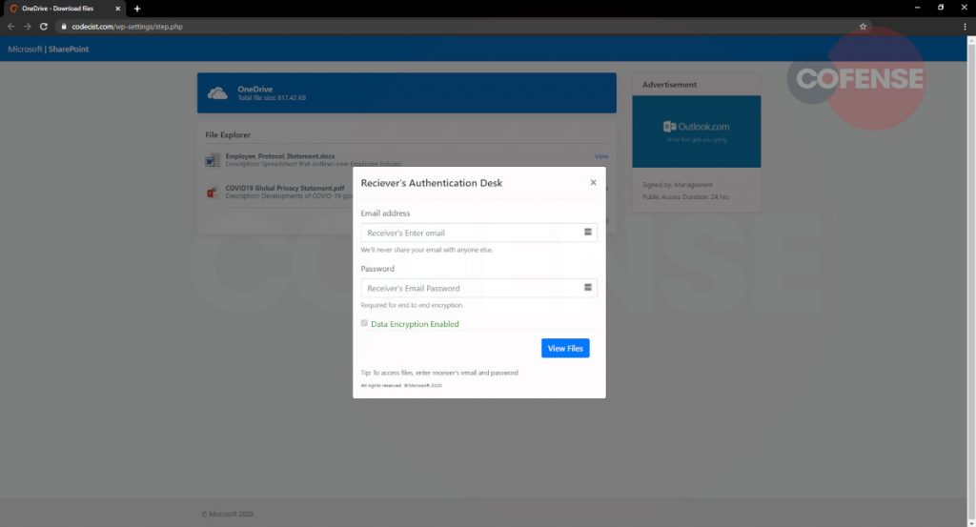Click the autofill icon in password field

click(x=587, y=288)
